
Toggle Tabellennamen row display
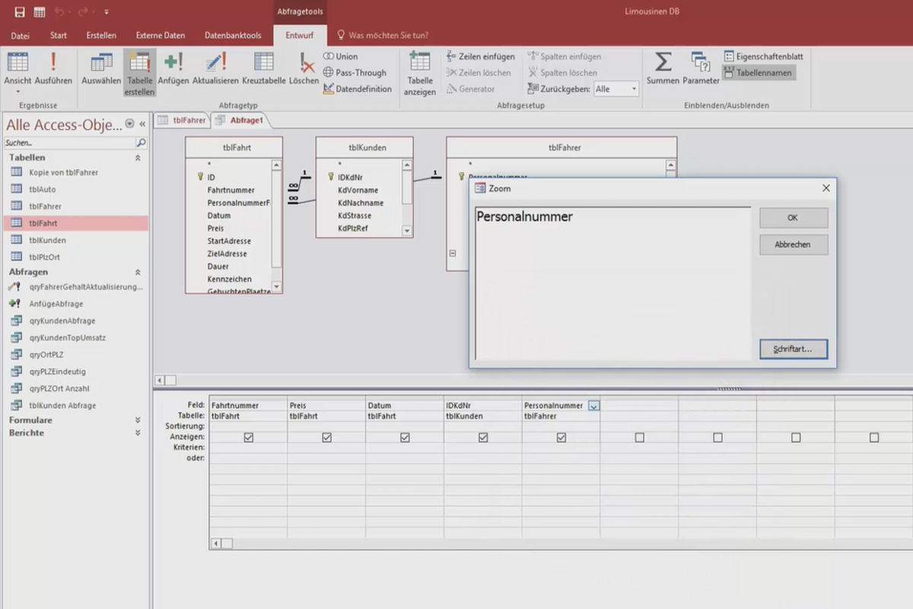[759, 72]
